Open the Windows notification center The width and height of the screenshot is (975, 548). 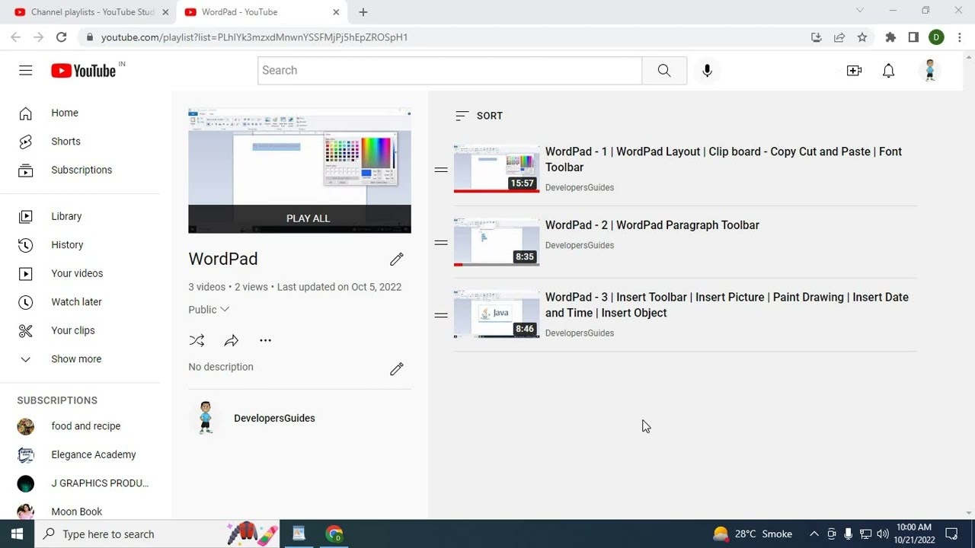coord(951,534)
